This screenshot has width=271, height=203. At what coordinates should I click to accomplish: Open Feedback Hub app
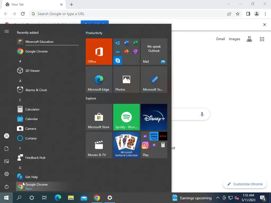pos(48,158)
